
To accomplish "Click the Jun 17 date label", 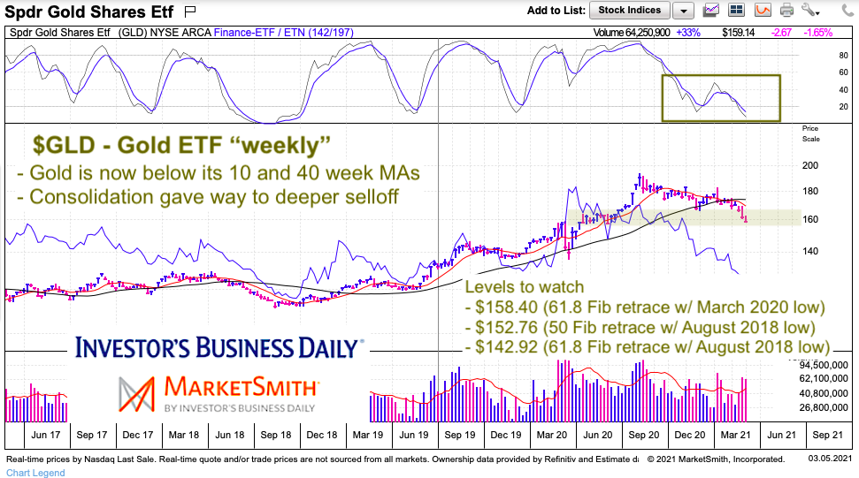I will click(x=45, y=435).
